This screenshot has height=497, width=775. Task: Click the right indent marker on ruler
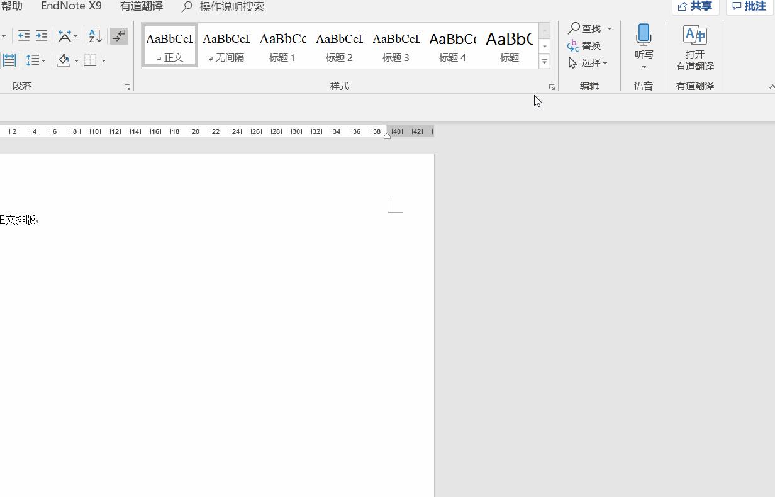387,135
